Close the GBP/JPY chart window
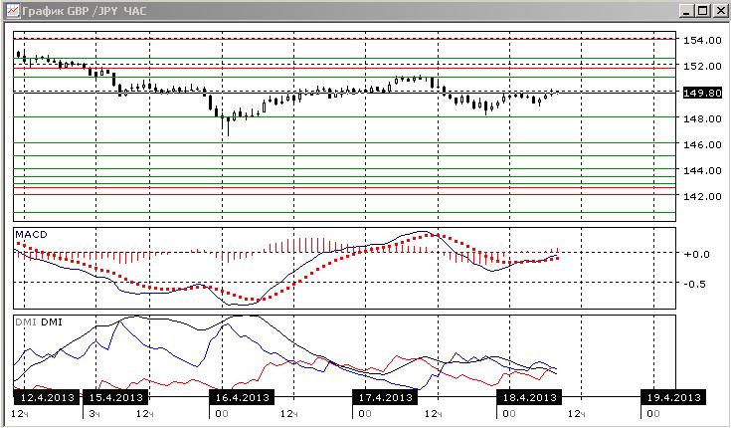The height and width of the screenshot is (428, 731). 720,10
